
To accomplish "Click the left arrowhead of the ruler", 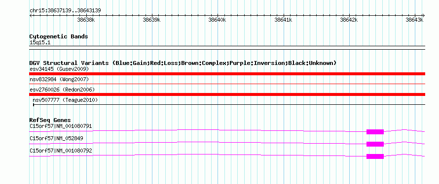I will tap(31, 15).
